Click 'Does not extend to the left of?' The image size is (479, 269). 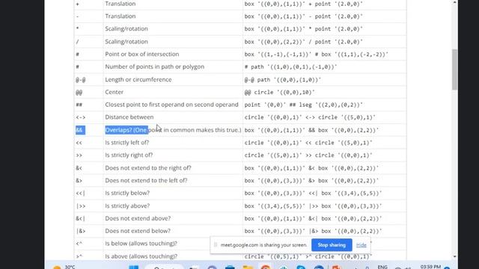click(147, 180)
